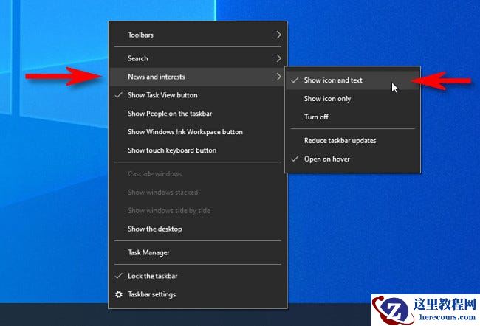Select Show icon only option

coord(353,99)
